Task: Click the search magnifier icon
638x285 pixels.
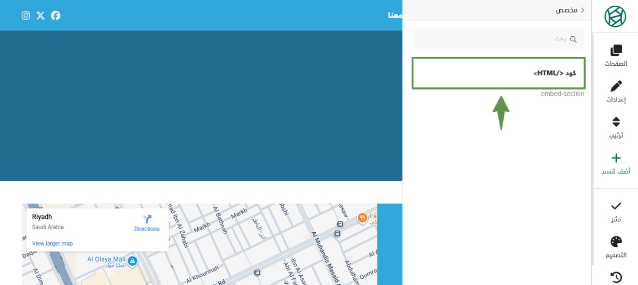Action: 573,39
